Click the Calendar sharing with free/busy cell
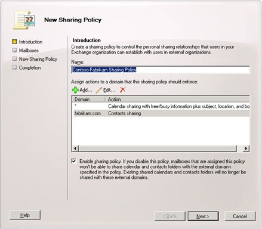The height and width of the screenshot is (229, 262). (179, 106)
